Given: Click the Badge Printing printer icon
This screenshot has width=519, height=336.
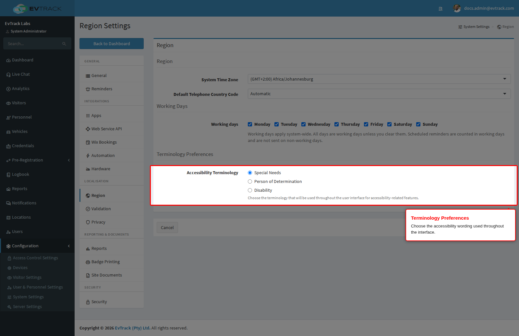Looking at the screenshot, I should point(88,262).
